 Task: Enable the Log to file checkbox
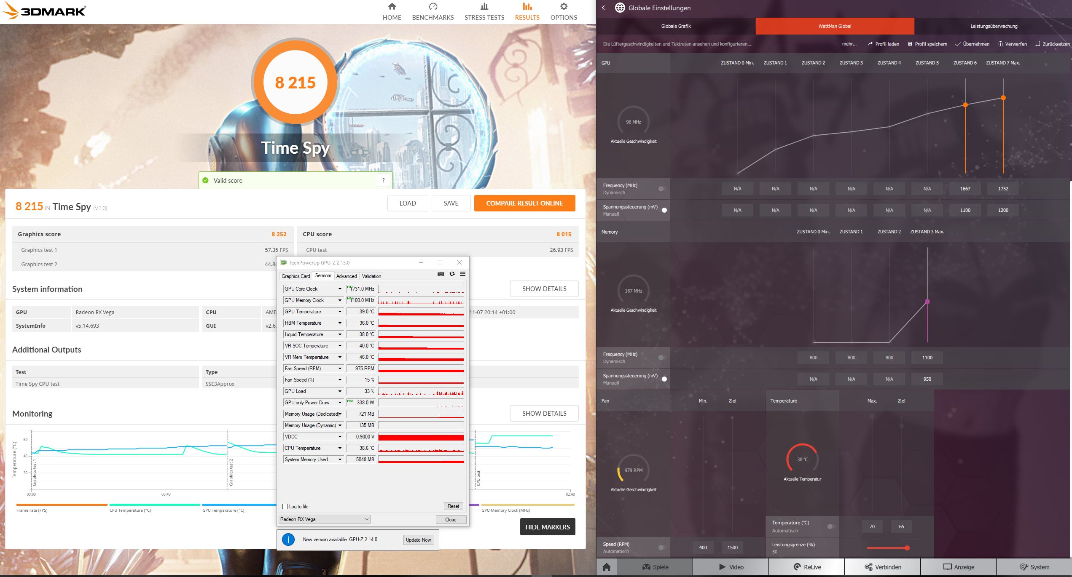(285, 507)
